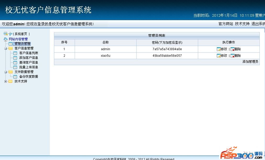This screenshot has height=160, width=265.
Task: Click the folder icon of 客户信息管理
Action: [10, 48]
